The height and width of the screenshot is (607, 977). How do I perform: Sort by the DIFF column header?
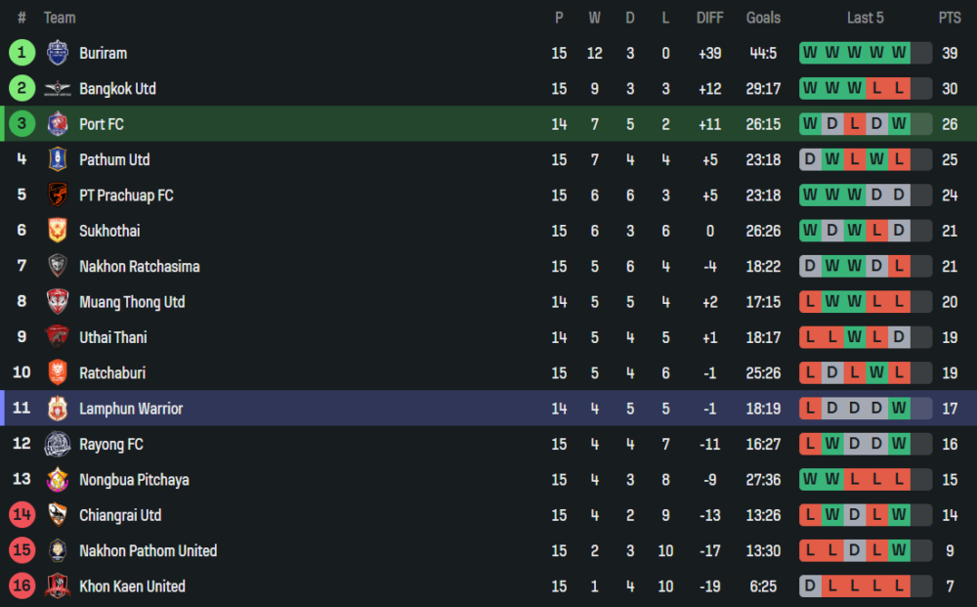pos(710,18)
